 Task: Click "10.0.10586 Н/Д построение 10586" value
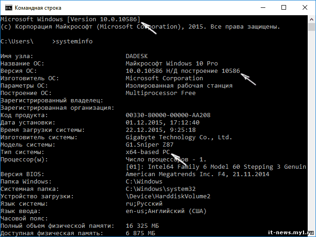183,71
